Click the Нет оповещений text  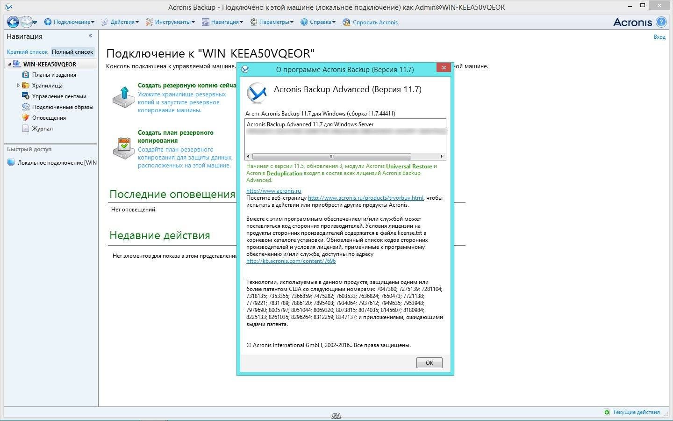[134, 210]
